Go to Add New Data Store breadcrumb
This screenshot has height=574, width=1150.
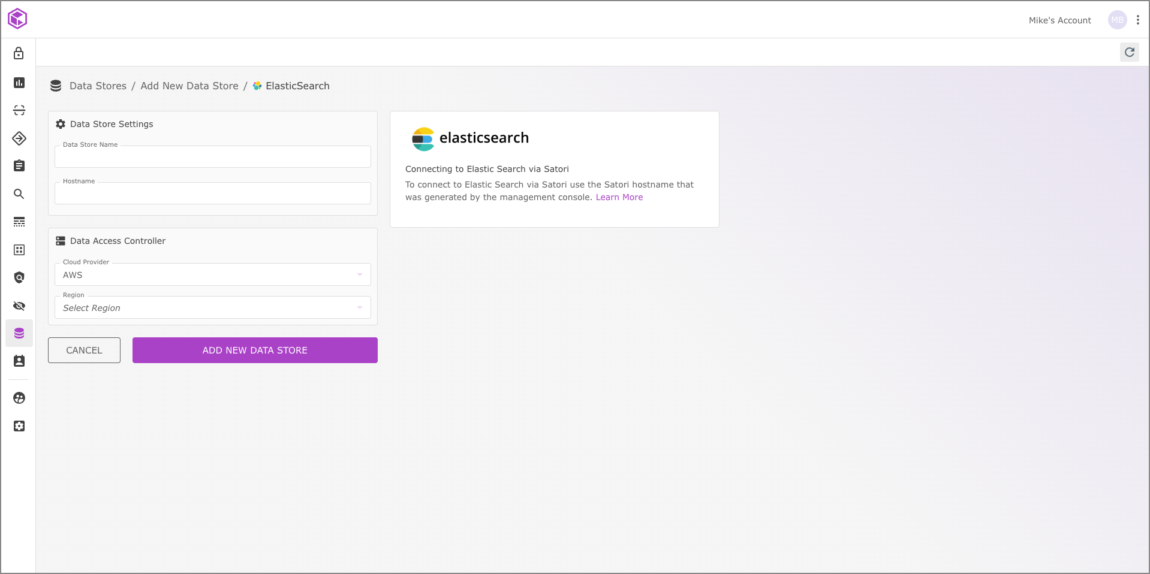click(189, 86)
